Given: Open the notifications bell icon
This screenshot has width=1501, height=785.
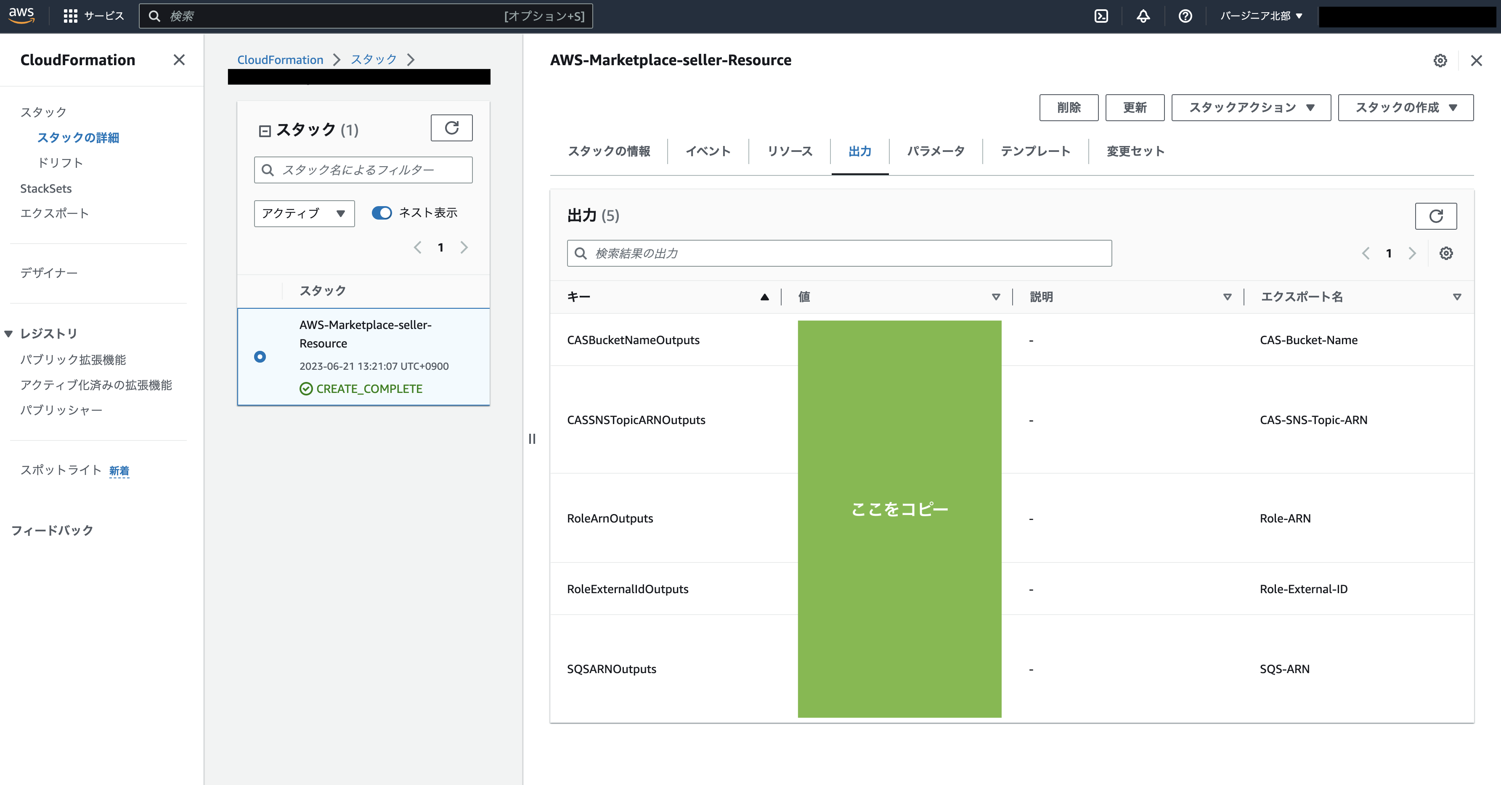Looking at the screenshot, I should pos(1143,16).
